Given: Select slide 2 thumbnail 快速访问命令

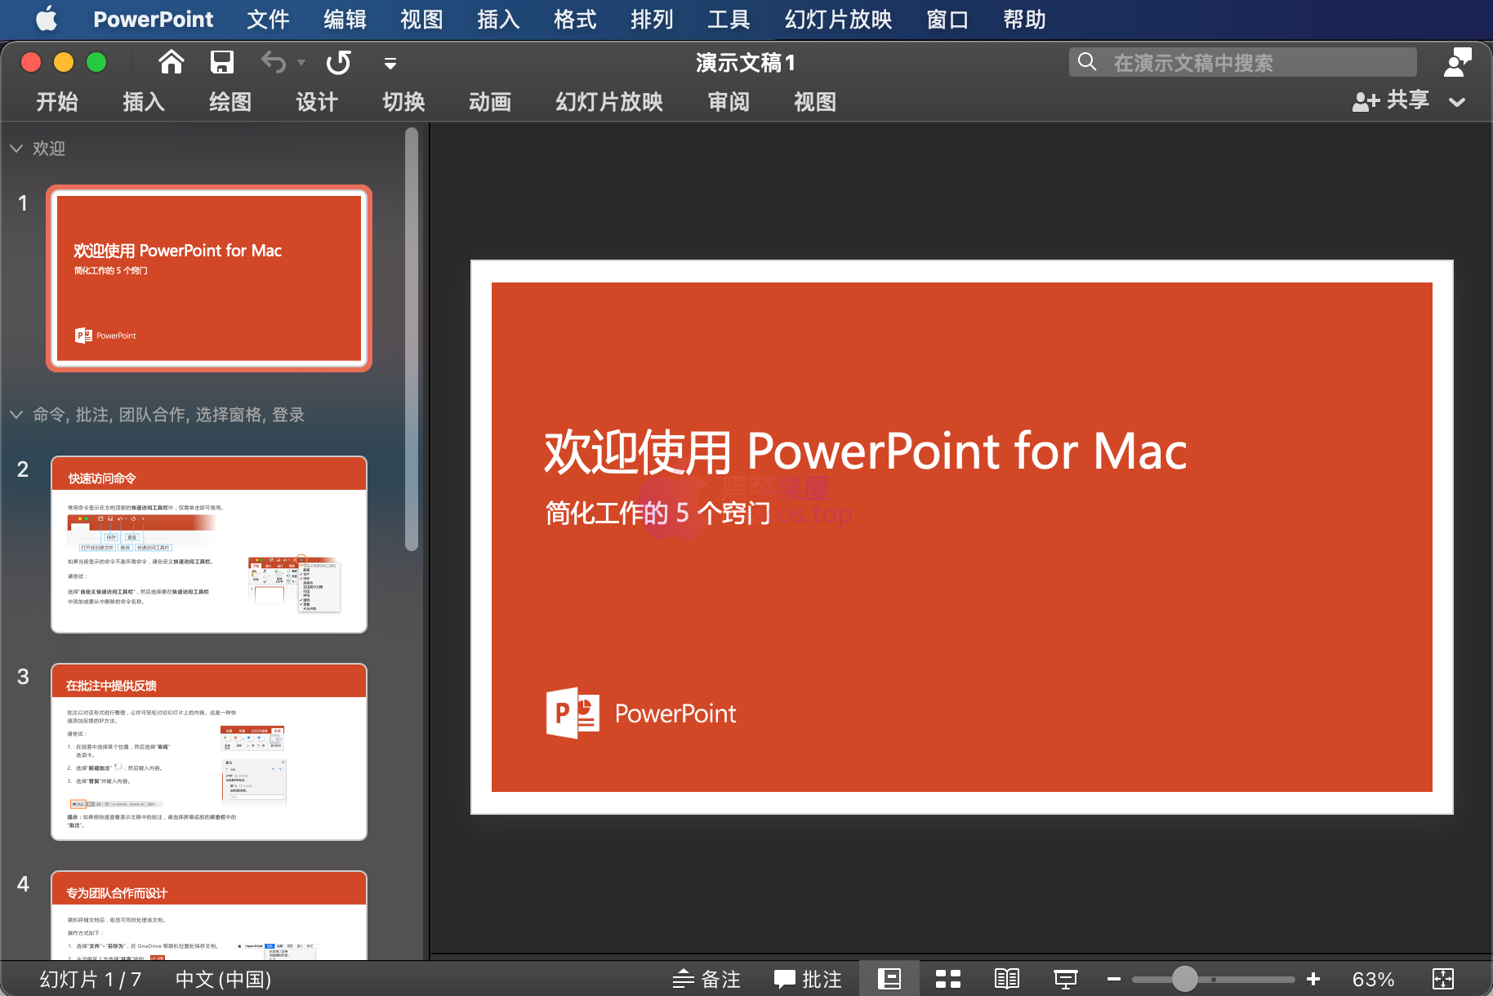Looking at the screenshot, I should tap(209, 545).
